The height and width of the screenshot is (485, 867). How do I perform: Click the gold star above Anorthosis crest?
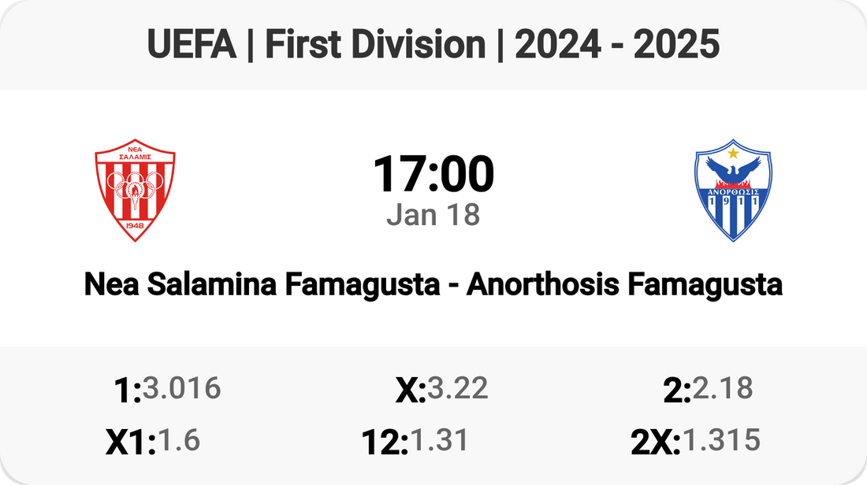tap(733, 152)
